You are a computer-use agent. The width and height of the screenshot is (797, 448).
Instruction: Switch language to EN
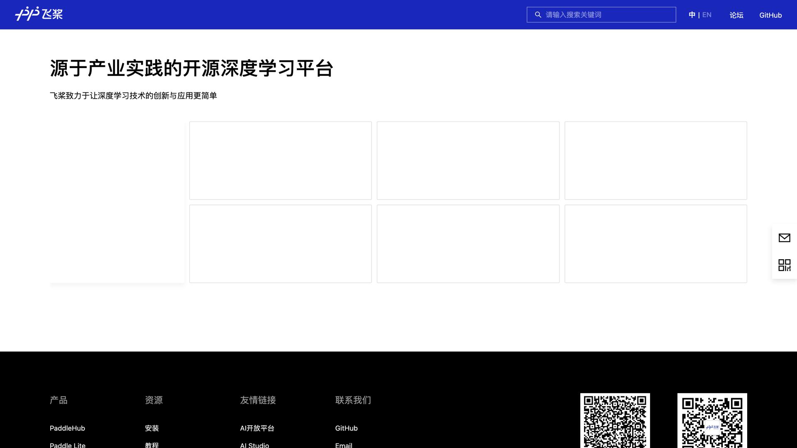coord(707,15)
